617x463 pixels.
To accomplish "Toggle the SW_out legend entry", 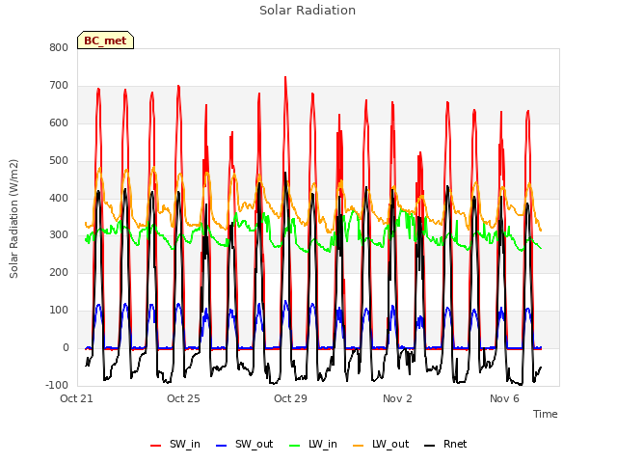I will tap(244, 444).
